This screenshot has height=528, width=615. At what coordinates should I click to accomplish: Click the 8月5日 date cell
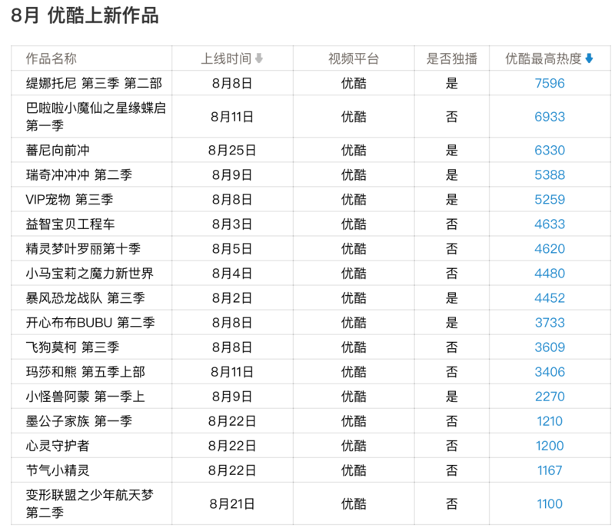coord(232,249)
